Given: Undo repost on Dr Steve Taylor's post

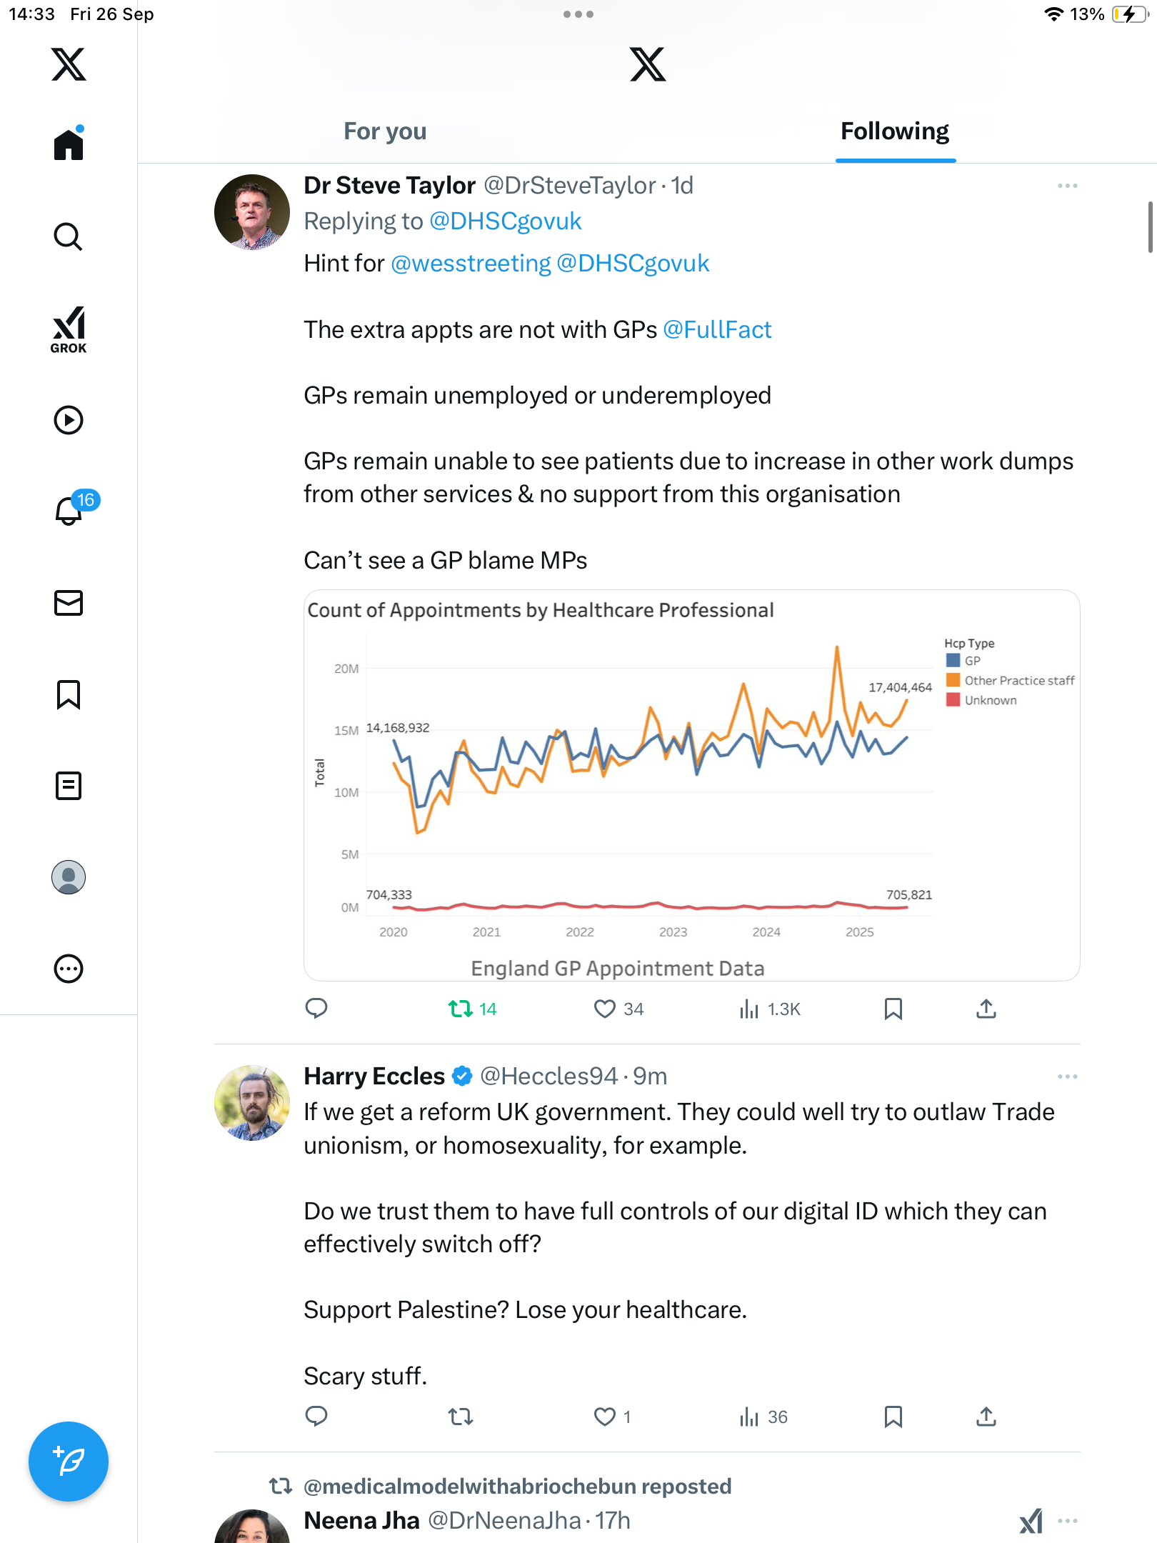Looking at the screenshot, I should point(461,1009).
